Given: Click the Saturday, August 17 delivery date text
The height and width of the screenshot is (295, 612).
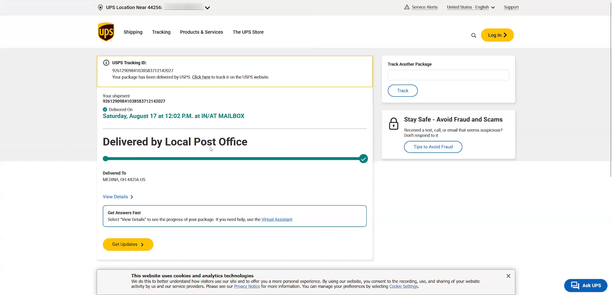Looking at the screenshot, I should tap(174, 116).
